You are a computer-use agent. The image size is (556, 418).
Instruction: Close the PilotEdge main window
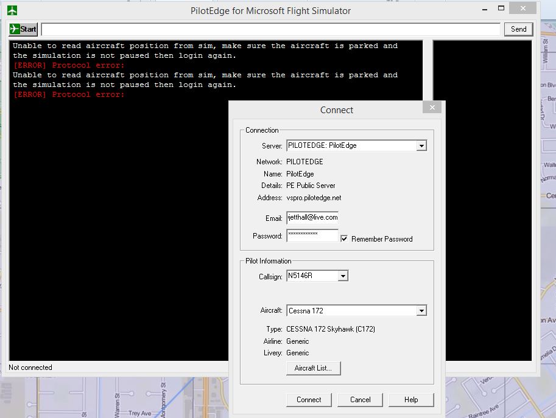523,8
